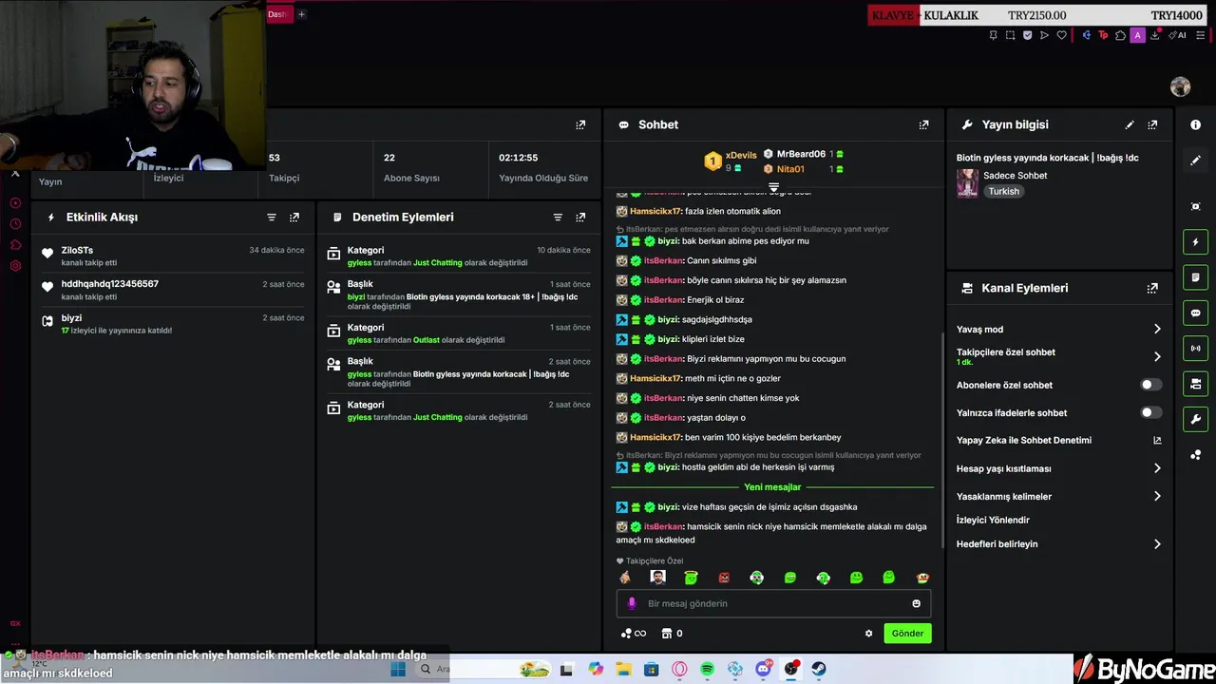Click Nita01 in chat leaderboard
Viewport: 1216px width, 684px height.
[790, 169]
